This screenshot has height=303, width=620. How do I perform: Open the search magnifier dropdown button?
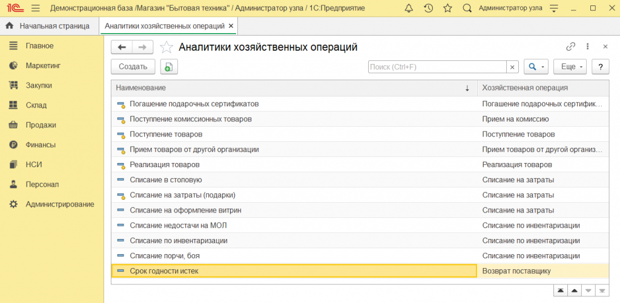(536, 67)
